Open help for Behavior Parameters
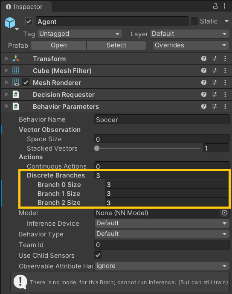Screen dimensions: 232x294 click(x=204, y=107)
